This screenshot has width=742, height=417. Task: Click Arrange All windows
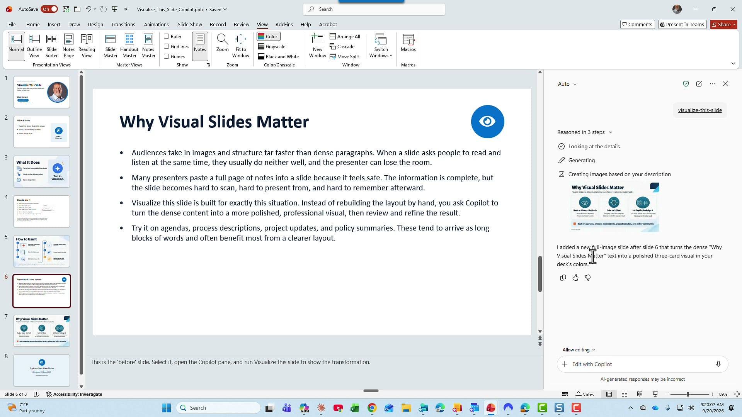[345, 37]
